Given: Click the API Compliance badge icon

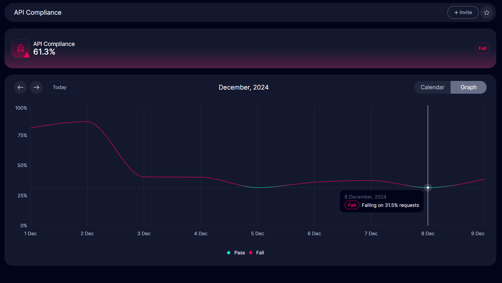Looking at the screenshot, I should click(x=20, y=48).
